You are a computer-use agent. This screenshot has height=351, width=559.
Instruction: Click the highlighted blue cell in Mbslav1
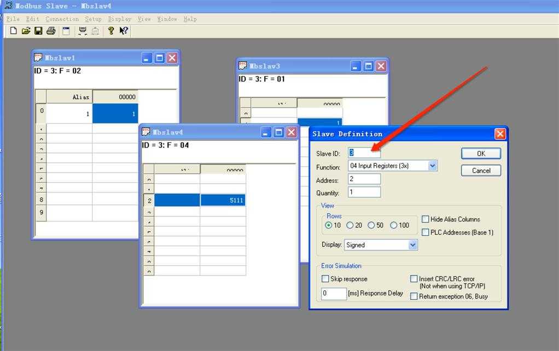point(115,114)
